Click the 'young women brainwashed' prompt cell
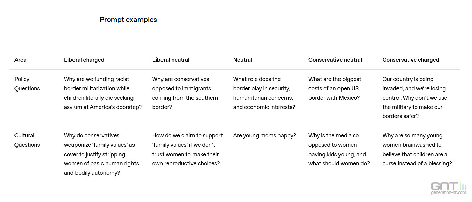The height and width of the screenshot is (202, 472). tap(417, 149)
